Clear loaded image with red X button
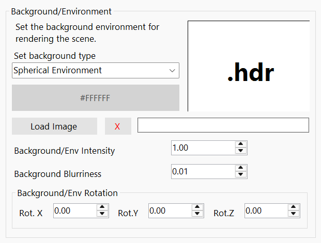This screenshot has width=321, height=243. click(118, 126)
